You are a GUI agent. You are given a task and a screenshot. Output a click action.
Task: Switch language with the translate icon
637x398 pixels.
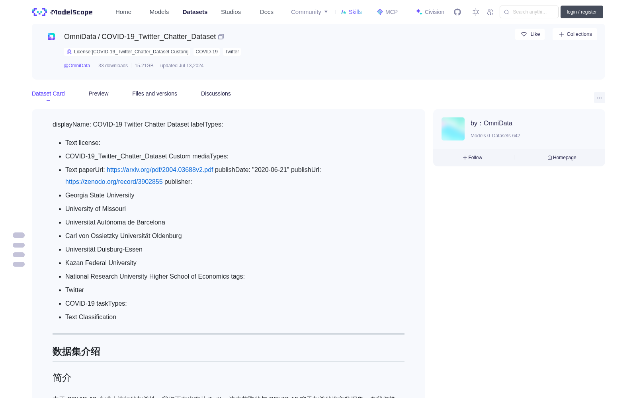tap(490, 12)
